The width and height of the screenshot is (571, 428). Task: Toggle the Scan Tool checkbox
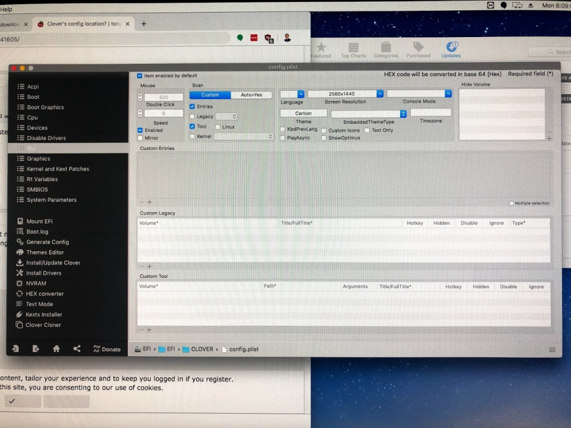coord(192,126)
